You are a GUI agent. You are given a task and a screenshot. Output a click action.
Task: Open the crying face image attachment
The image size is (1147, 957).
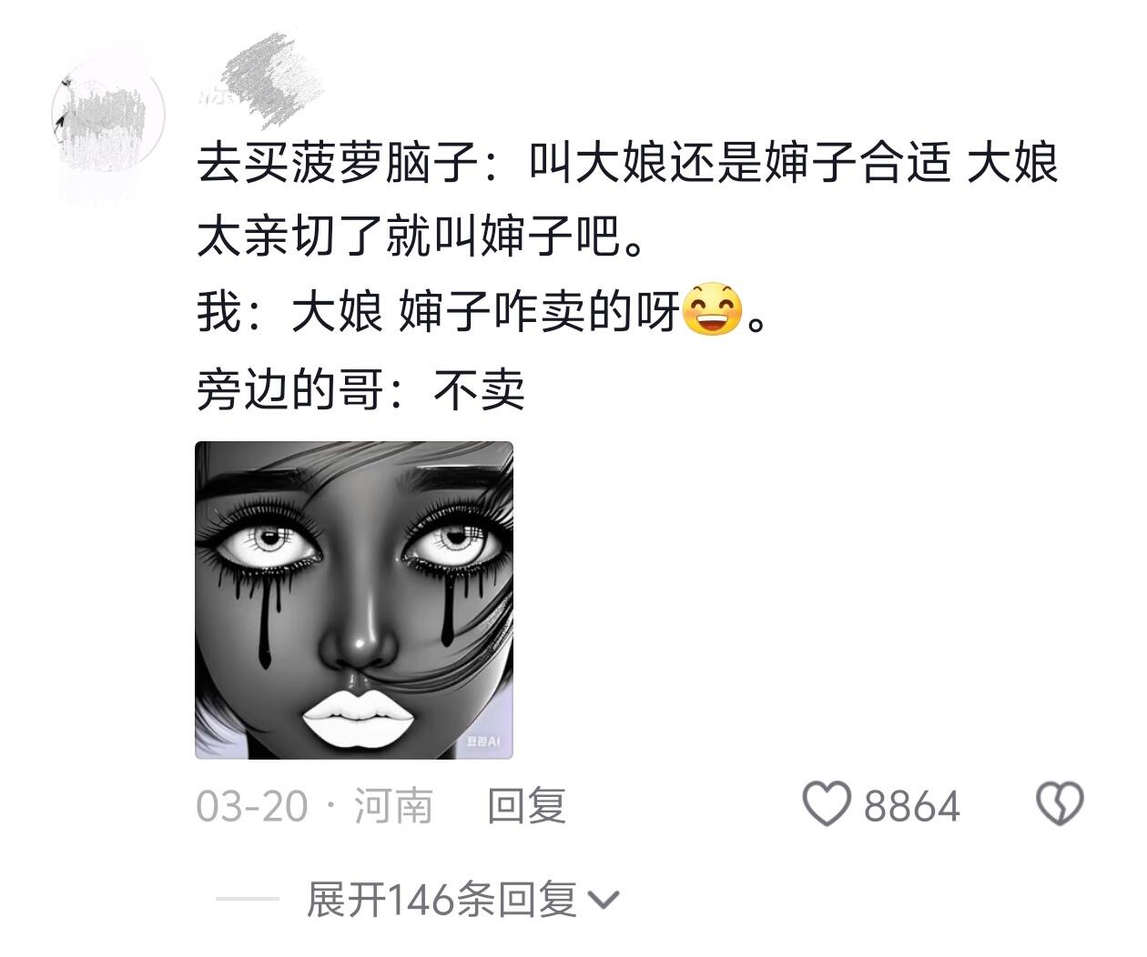[x=354, y=600]
